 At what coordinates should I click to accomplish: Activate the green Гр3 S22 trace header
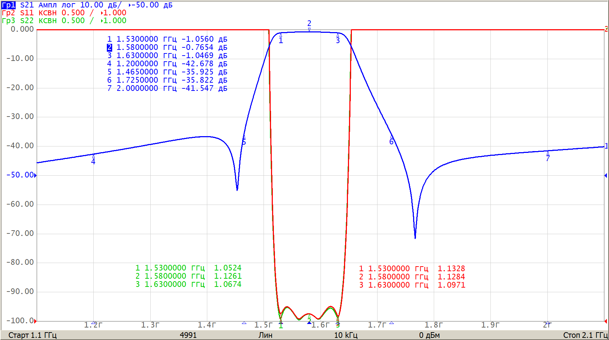(28, 21)
